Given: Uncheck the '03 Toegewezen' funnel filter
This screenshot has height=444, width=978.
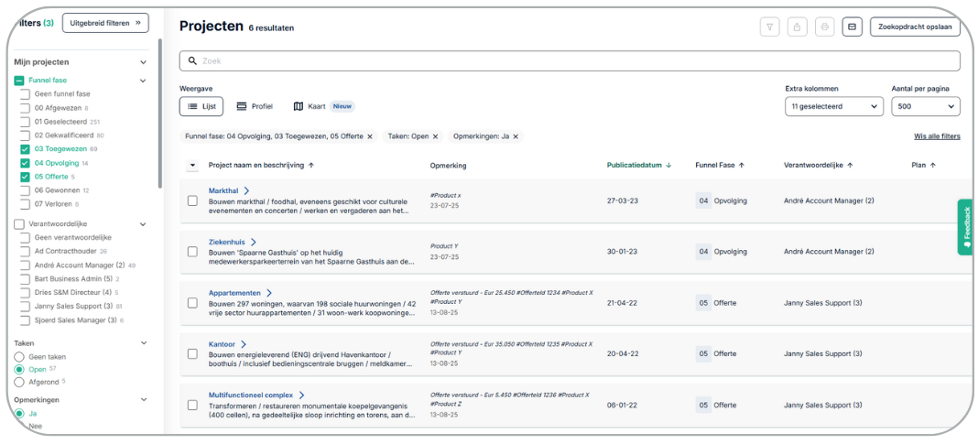Looking at the screenshot, I should pyautogui.click(x=25, y=148).
